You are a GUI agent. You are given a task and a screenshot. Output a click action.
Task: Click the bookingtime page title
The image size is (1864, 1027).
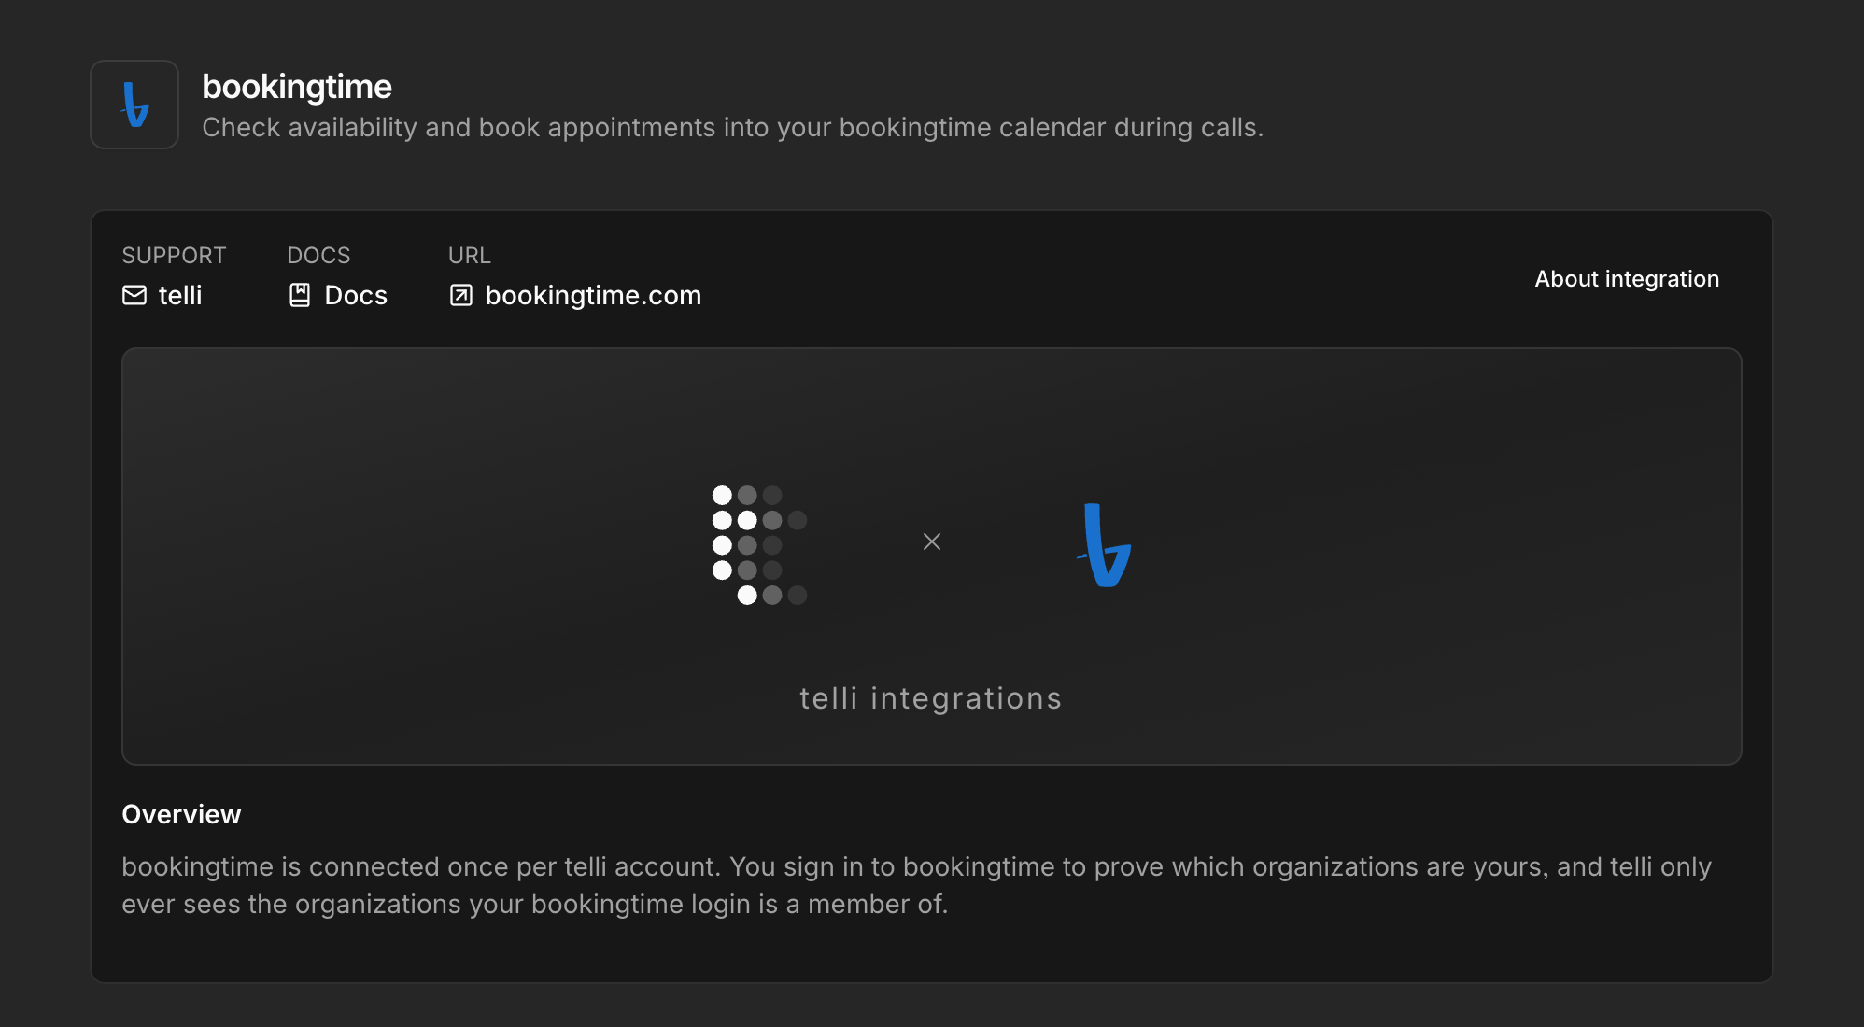click(x=297, y=87)
